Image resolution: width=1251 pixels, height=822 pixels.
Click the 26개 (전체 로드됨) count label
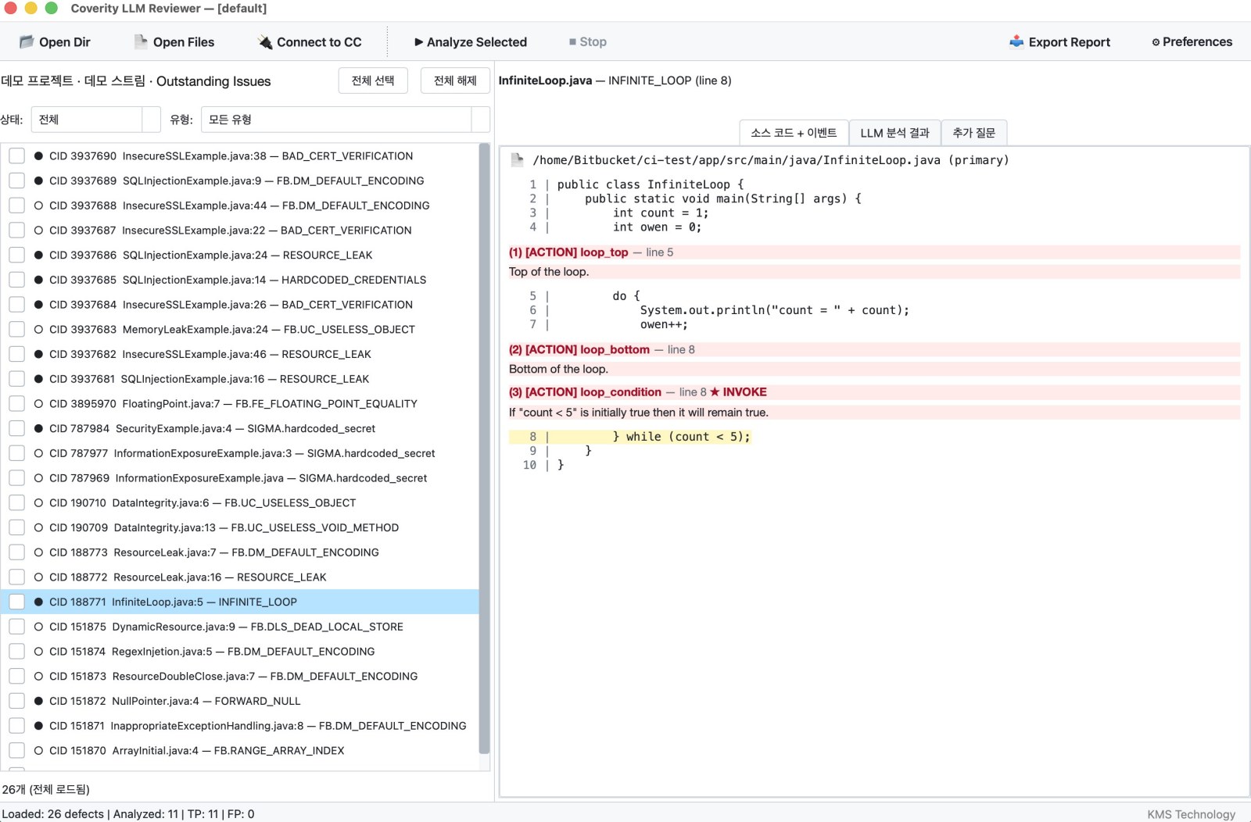(46, 789)
